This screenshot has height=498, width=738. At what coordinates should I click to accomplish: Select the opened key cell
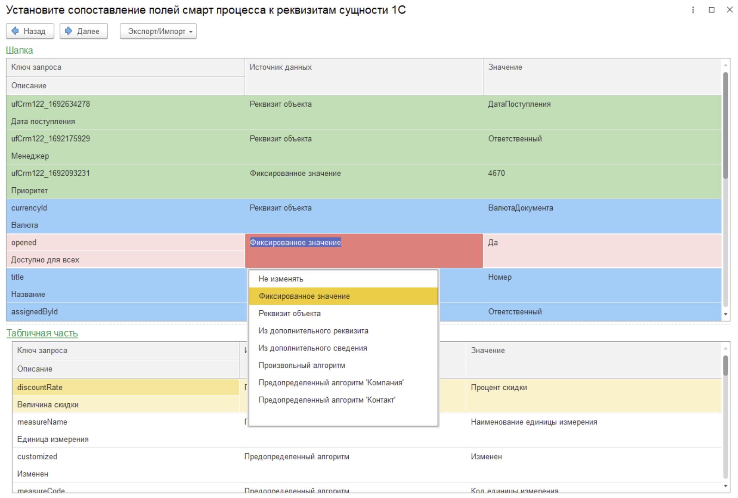tap(125, 243)
